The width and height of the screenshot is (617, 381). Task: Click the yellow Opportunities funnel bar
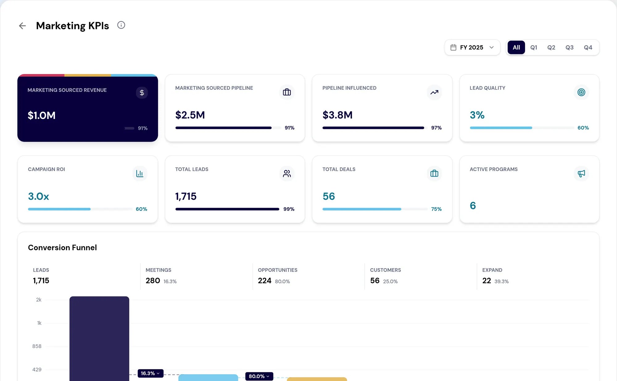317,379
